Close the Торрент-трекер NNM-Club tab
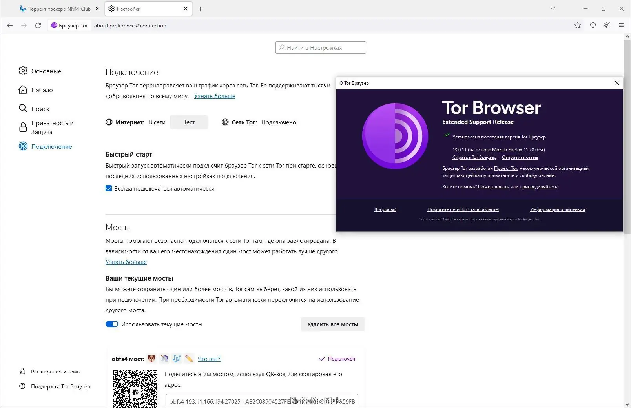Image resolution: width=631 pixels, height=408 pixels. (97, 9)
